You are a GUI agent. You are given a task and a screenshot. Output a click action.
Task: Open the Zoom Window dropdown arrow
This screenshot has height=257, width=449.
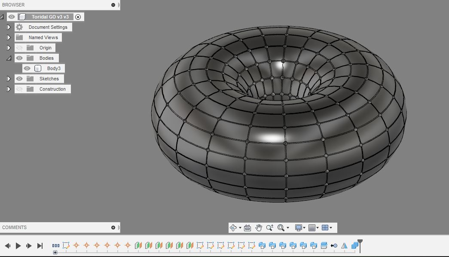tap(288, 228)
